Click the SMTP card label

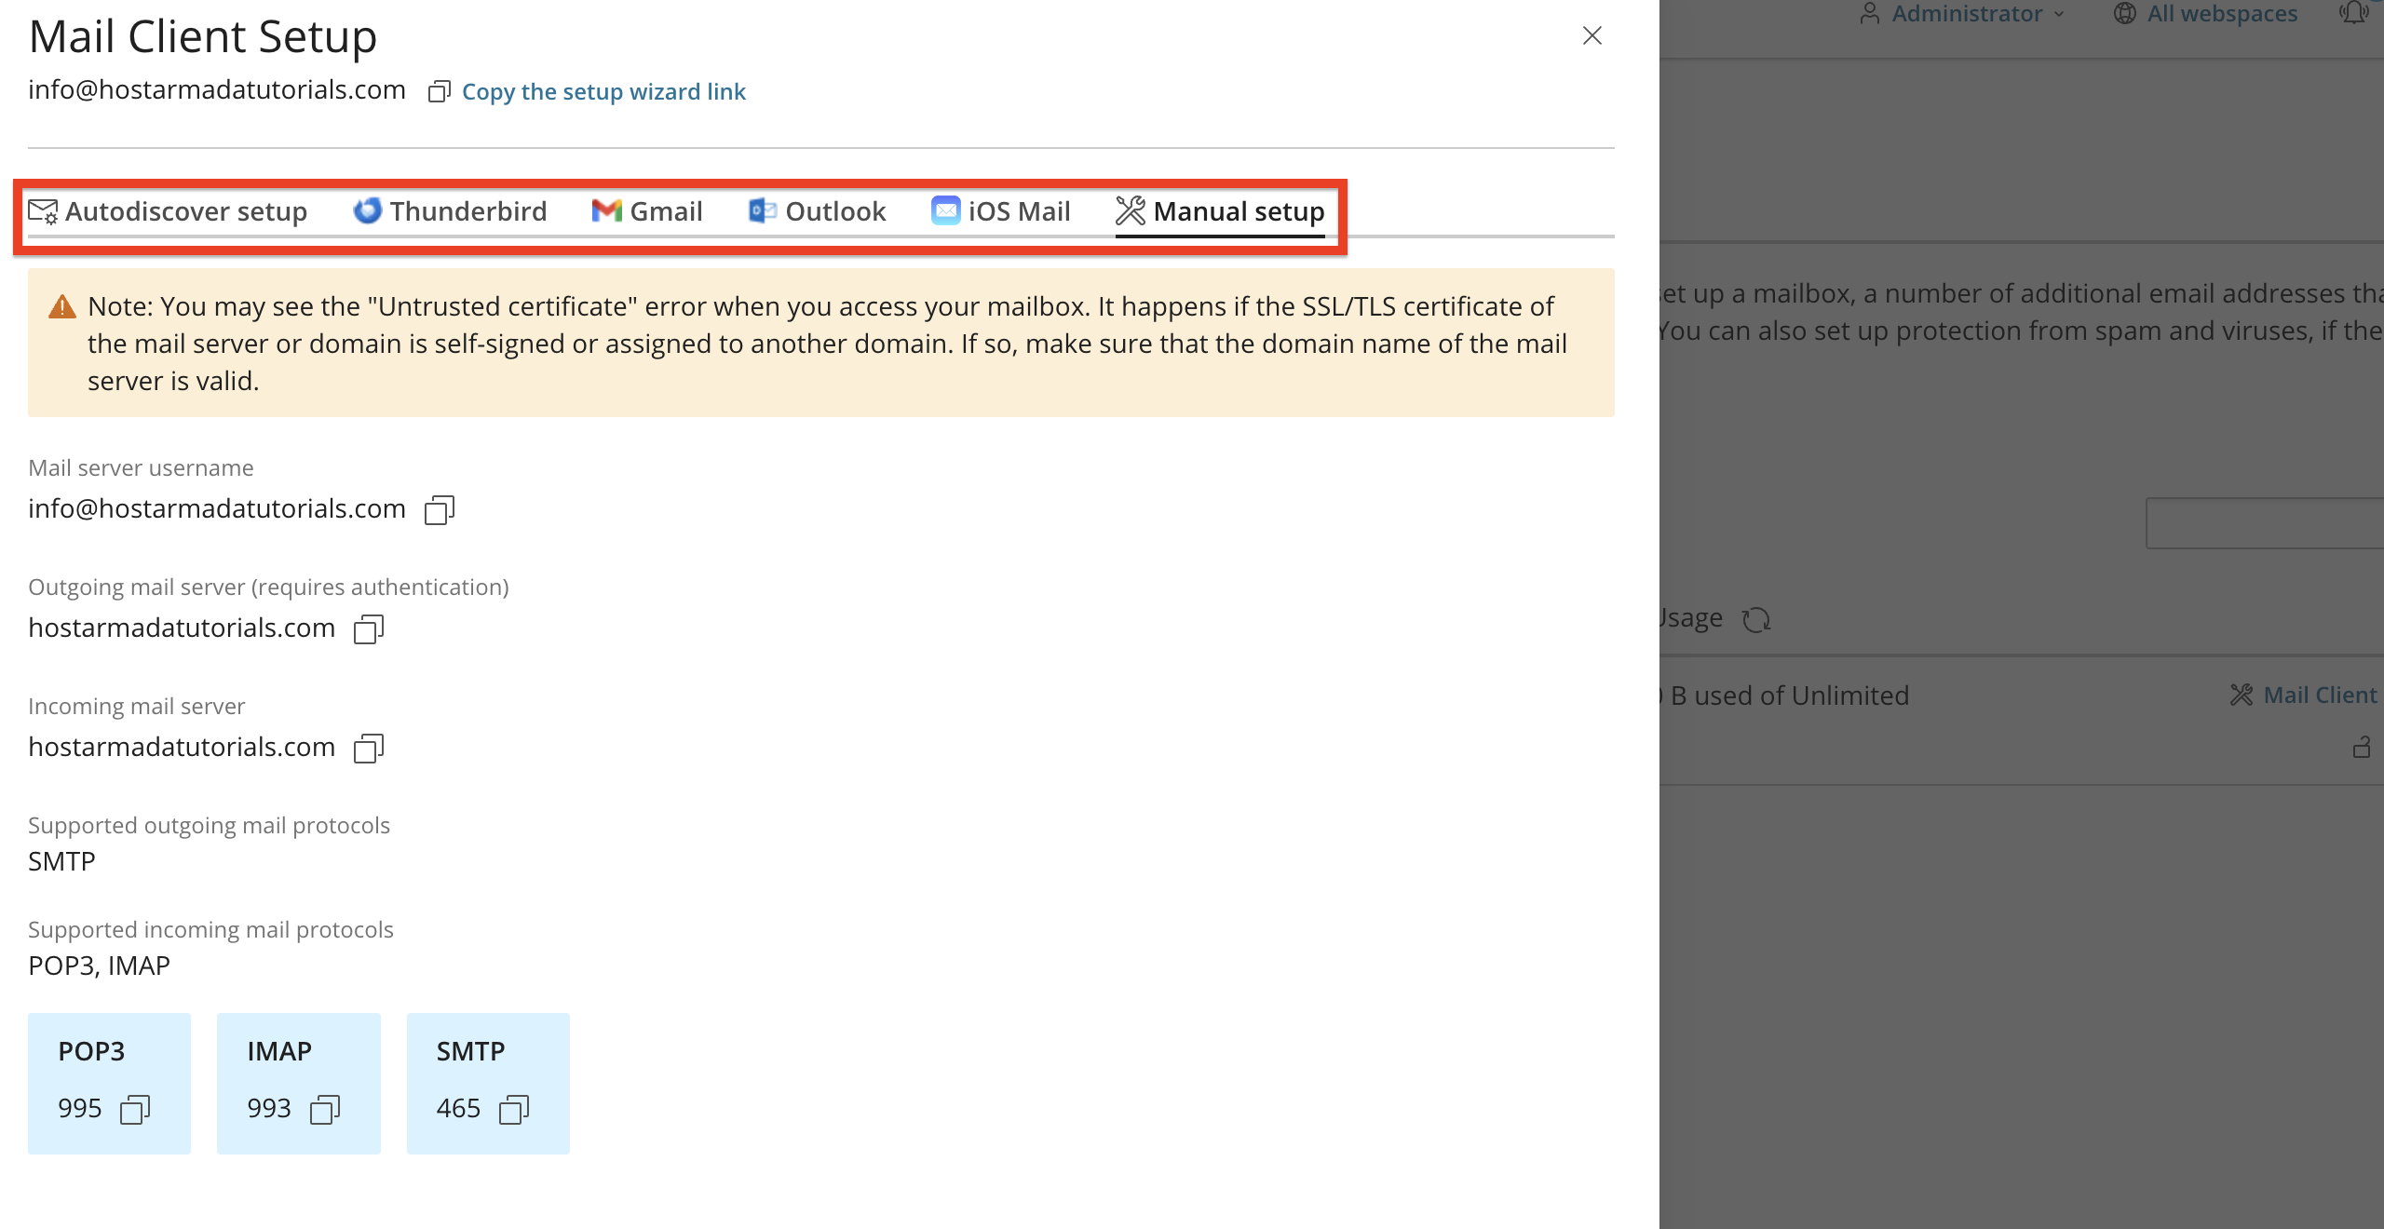point(470,1051)
